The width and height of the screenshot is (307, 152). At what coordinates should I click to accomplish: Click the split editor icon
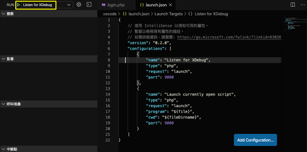pyautogui.click(x=293, y=5)
